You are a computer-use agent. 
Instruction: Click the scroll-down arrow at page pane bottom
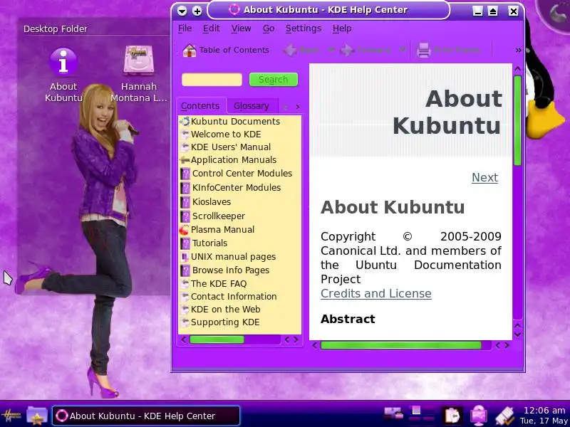pos(518,334)
